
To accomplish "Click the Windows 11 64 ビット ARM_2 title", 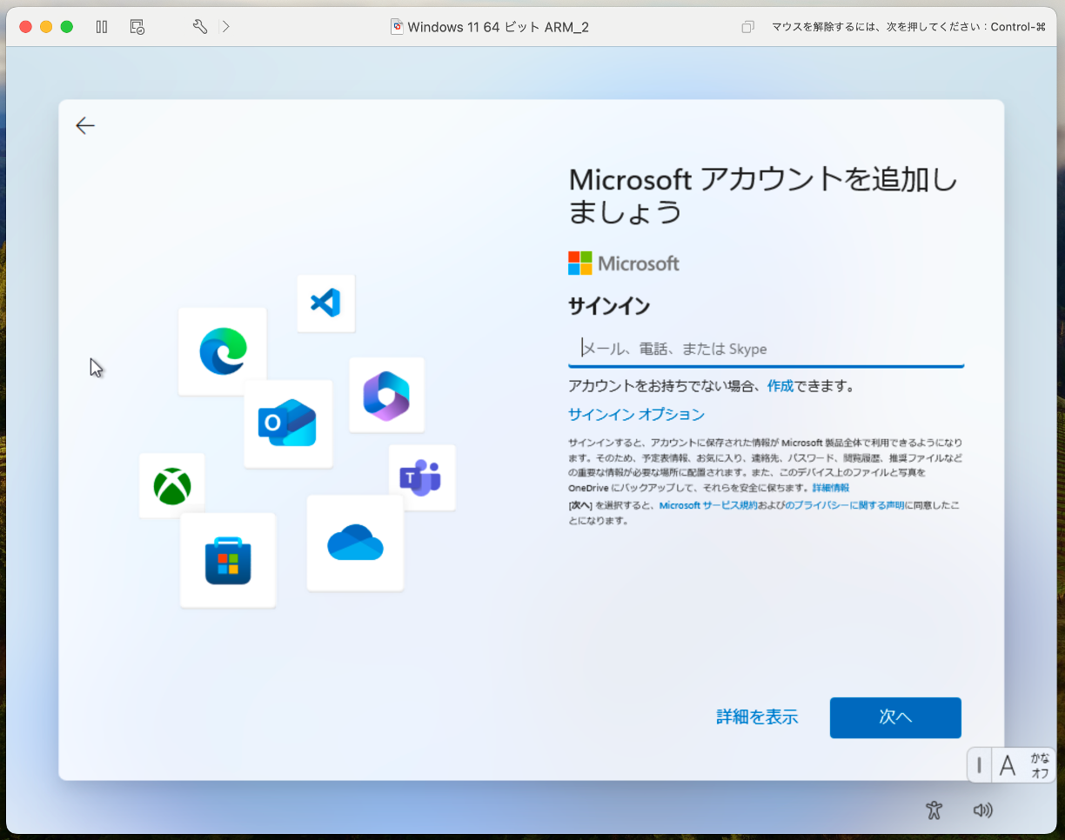I will 498,27.
